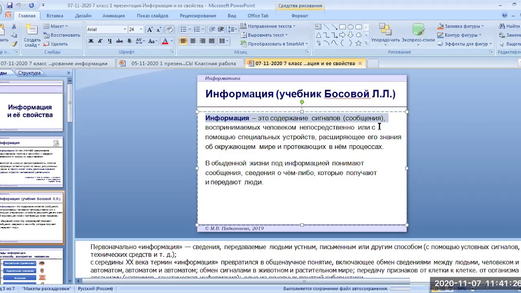Clear all formatting with the eraser icon
The height and width of the screenshot is (293, 521).
(x=170, y=29)
